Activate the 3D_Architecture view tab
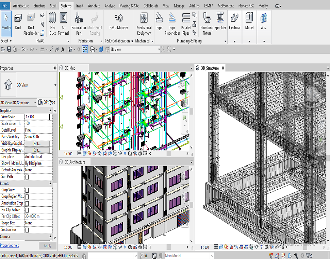Screen dimensions: 330x259 [75, 162]
